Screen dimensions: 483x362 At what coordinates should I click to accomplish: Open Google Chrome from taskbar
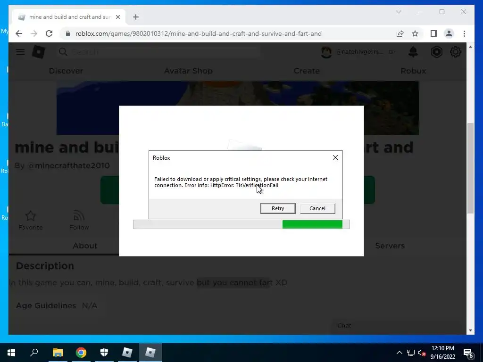[81, 353]
